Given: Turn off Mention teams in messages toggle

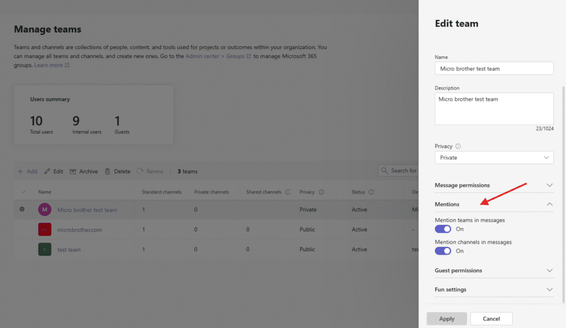Looking at the screenshot, I should pos(443,229).
